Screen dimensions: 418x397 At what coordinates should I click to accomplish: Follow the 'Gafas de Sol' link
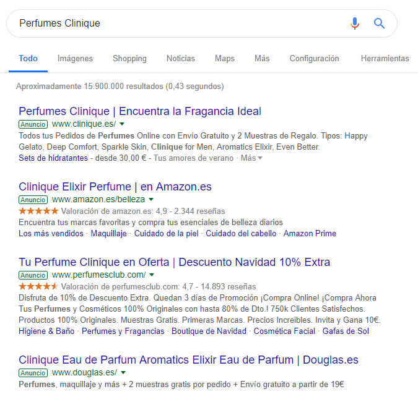[346, 331]
